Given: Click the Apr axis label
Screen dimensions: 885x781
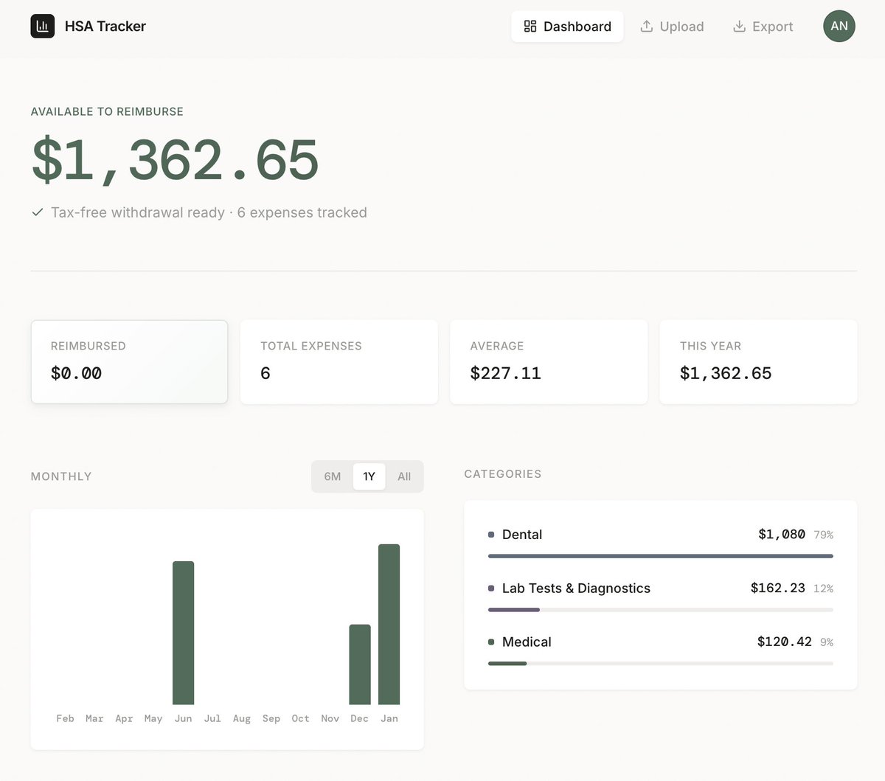Looking at the screenshot, I should tap(124, 718).
